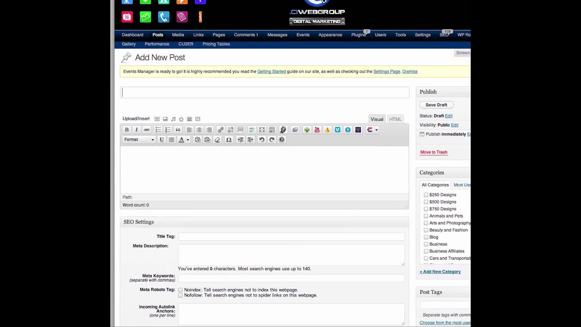Select the text color swatch button
The width and height of the screenshot is (581, 327).
pos(181,140)
